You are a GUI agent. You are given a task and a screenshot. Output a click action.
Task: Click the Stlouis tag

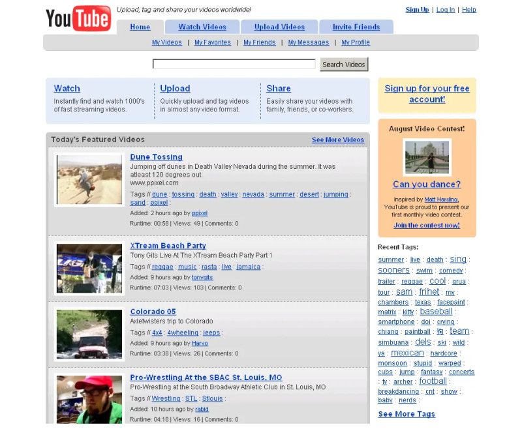pyautogui.click(x=212, y=398)
